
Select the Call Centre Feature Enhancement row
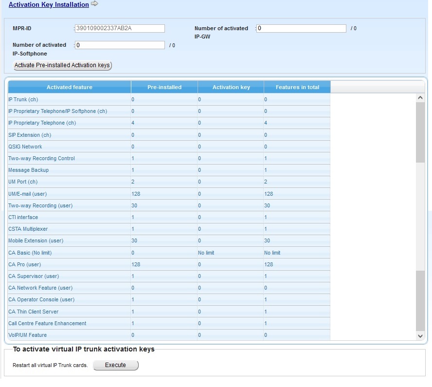(x=169, y=323)
